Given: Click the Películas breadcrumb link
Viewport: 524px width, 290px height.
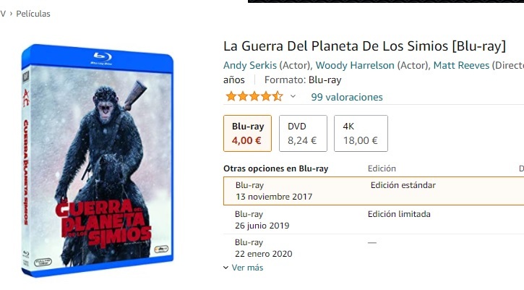Looking at the screenshot, I should (33, 14).
